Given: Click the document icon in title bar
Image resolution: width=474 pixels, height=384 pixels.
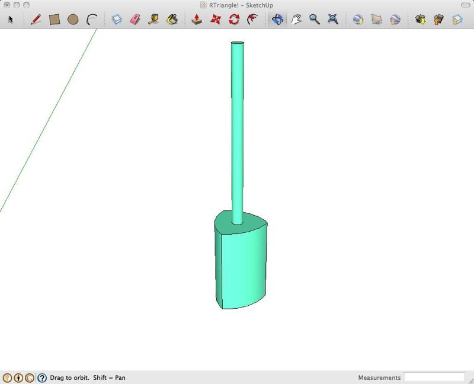Looking at the screenshot, I should tap(203, 5).
